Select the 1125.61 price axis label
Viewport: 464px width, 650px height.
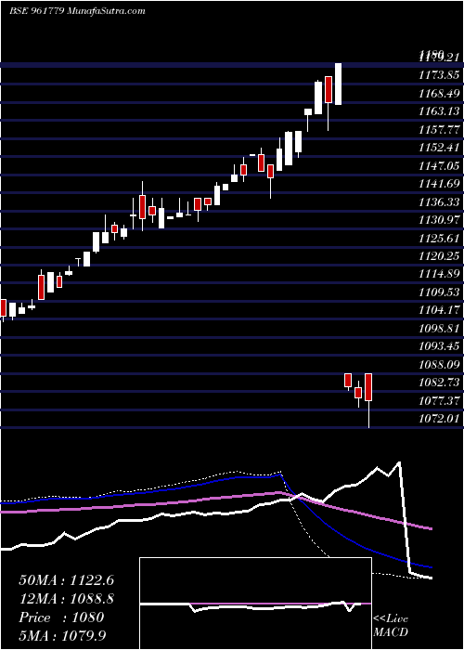(439, 239)
